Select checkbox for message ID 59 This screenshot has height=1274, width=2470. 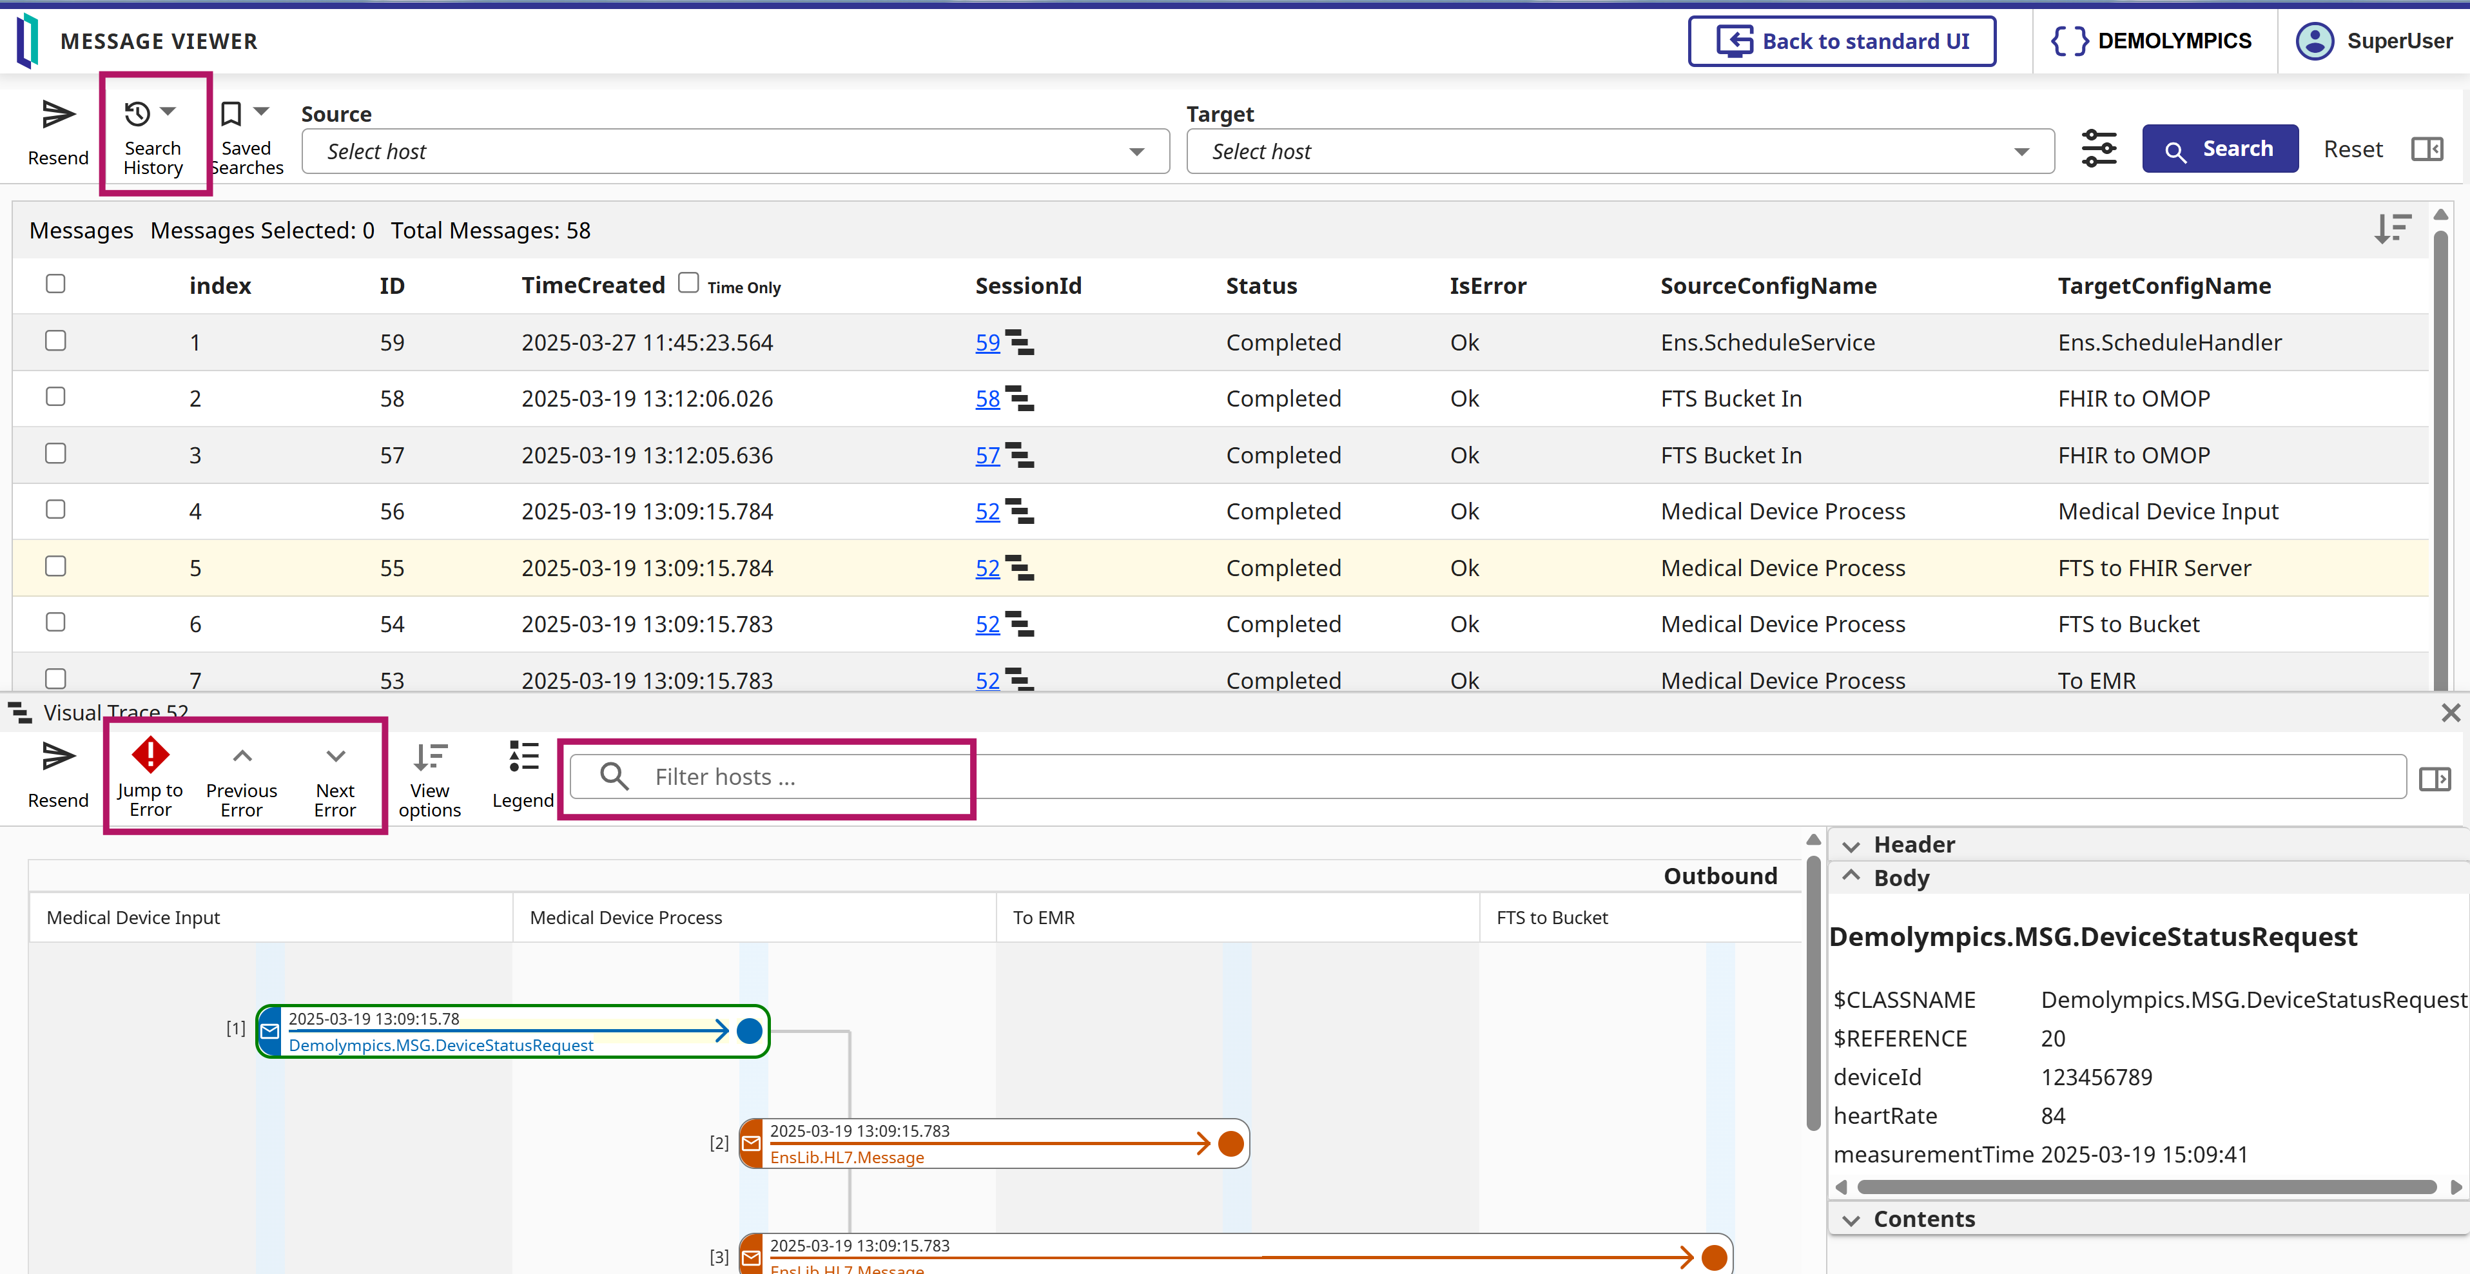coord(55,342)
